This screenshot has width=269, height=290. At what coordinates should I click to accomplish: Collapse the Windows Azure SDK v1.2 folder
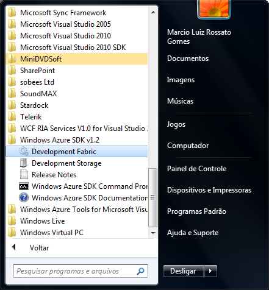tap(77, 140)
